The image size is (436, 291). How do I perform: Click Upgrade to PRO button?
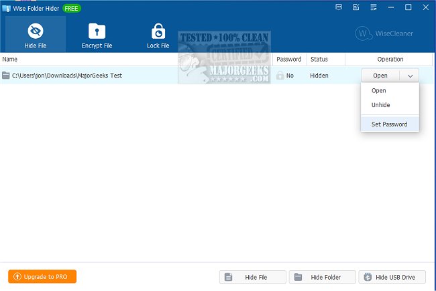click(x=42, y=276)
